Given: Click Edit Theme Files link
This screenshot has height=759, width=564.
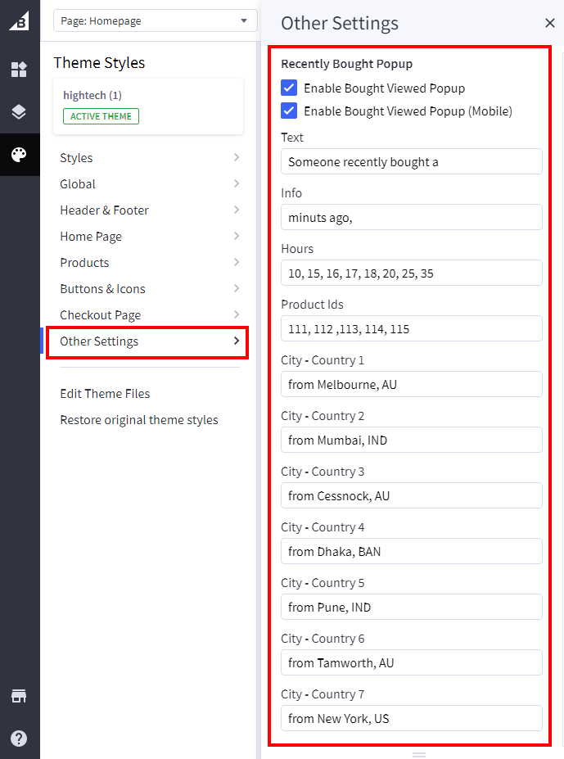Looking at the screenshot, I should [x=105, y=394].
